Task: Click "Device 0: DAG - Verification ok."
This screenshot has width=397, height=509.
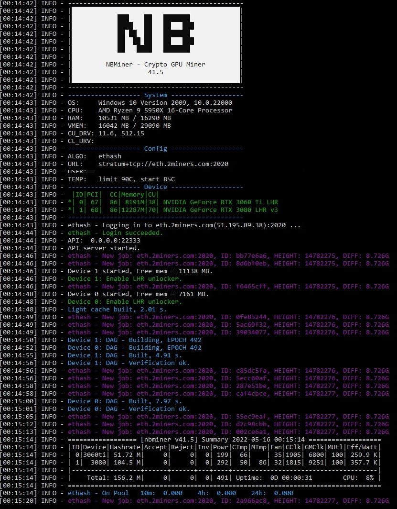Action: coord(129,409)
